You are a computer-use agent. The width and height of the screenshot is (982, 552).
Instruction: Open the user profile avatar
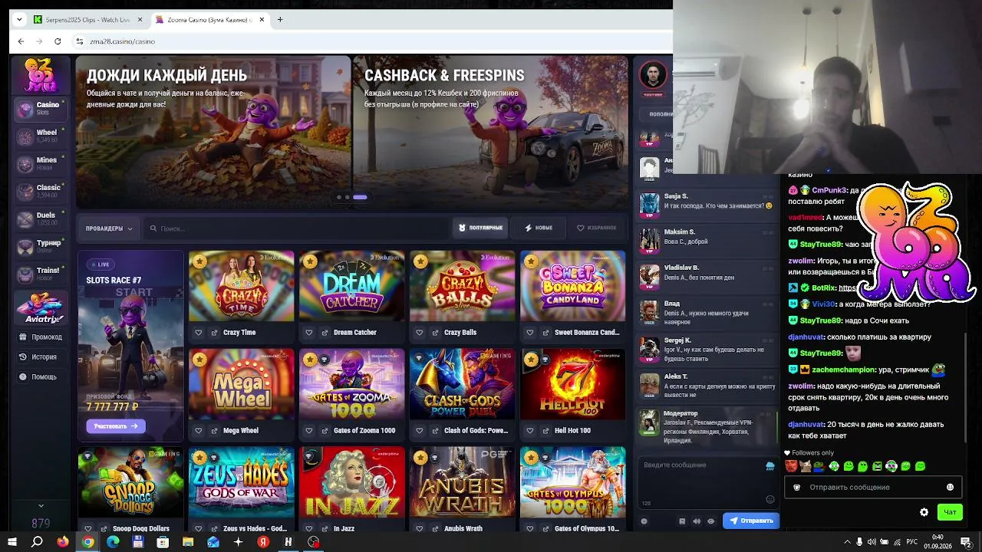click(x=653, y=76)
